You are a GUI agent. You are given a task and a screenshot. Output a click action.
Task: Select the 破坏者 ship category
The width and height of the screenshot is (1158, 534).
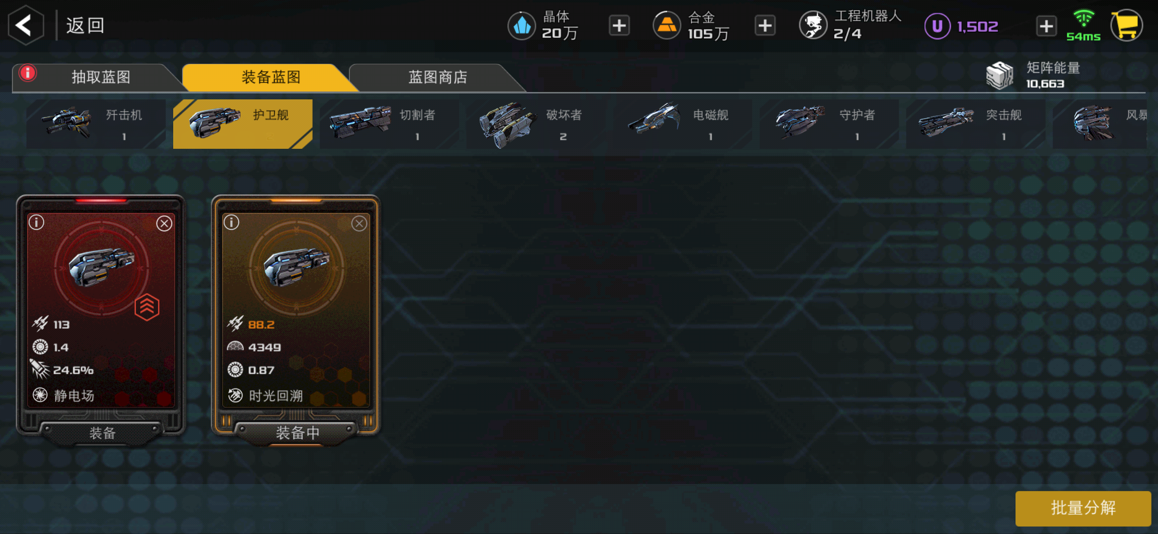tap(536, 124)
